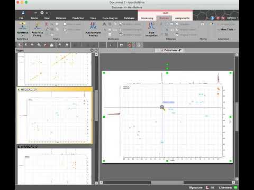The height and width of the screenshot is (190, 254).
Task: Switch to the Home ribbon tab
Action: pos(34,18)
